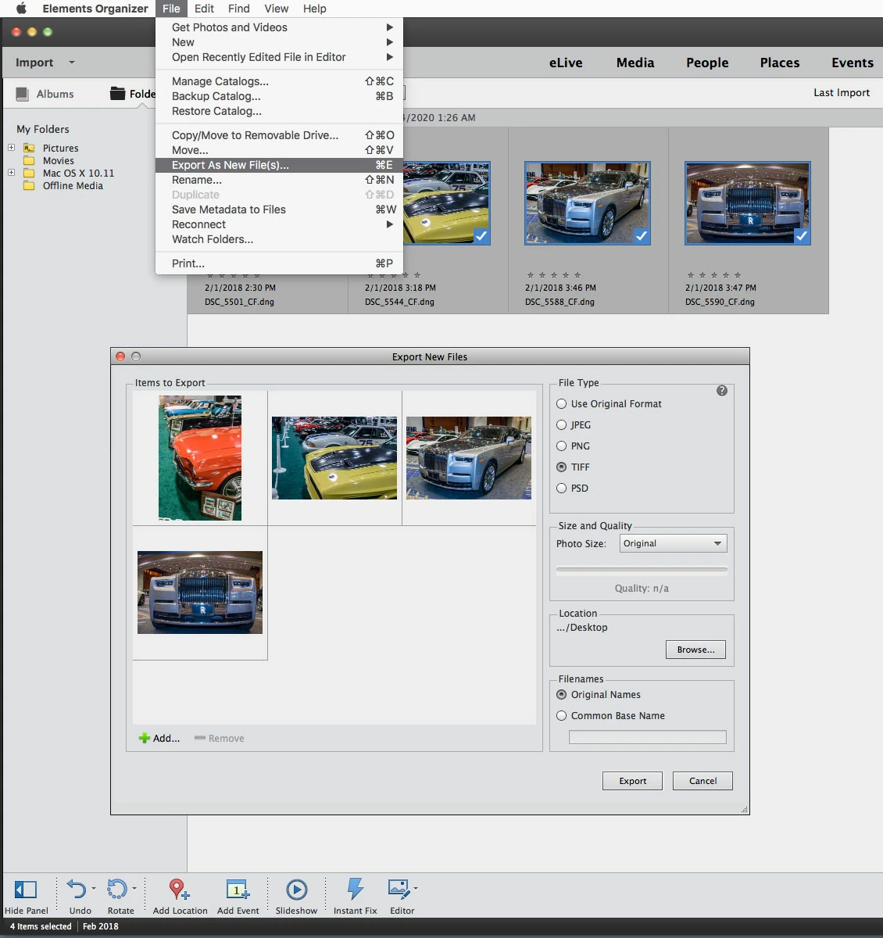Open the help question mark in File Type
This screenshot has height=938, width=883.
722,391
